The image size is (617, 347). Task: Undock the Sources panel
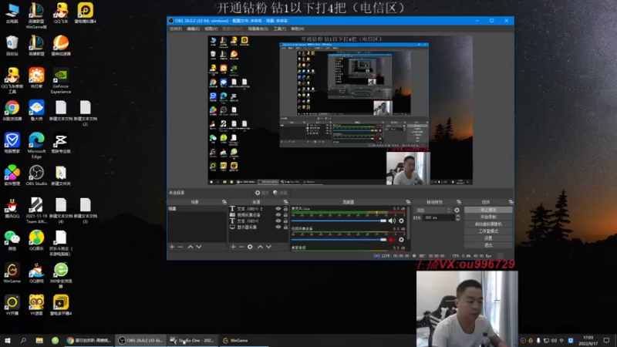(285, 202)
